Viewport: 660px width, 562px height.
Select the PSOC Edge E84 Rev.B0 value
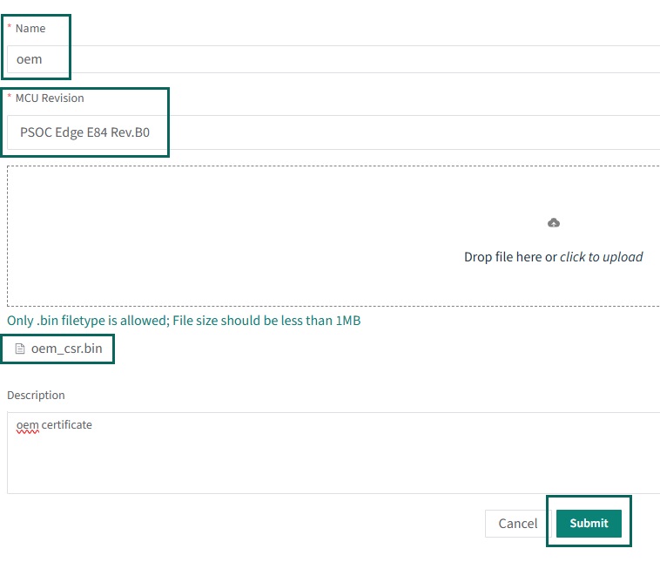pos(84,133)
